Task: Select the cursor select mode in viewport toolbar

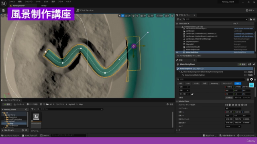Action: coord(120,16)
